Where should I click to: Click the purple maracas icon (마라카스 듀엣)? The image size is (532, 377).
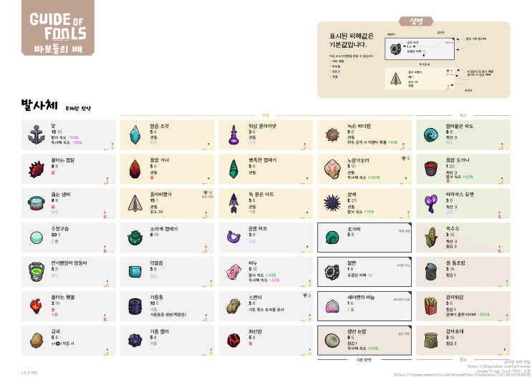[x=431, y=203]
